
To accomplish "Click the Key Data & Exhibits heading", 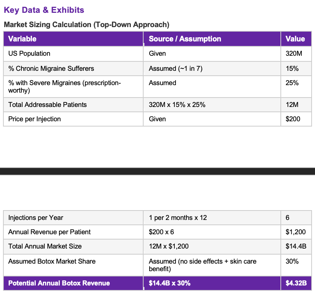I will [x=44, y=10].
